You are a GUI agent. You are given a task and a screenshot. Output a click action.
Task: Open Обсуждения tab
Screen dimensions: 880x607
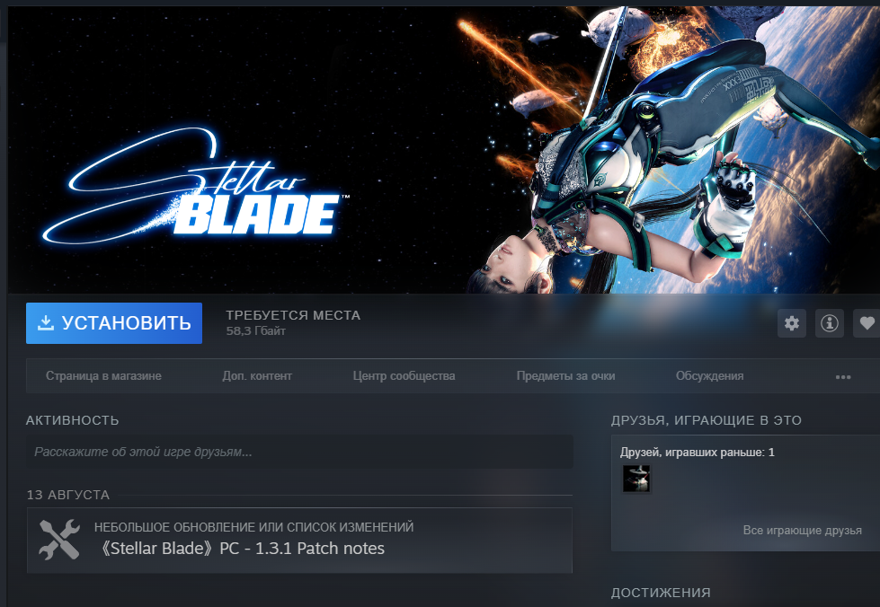coord(710,376)
